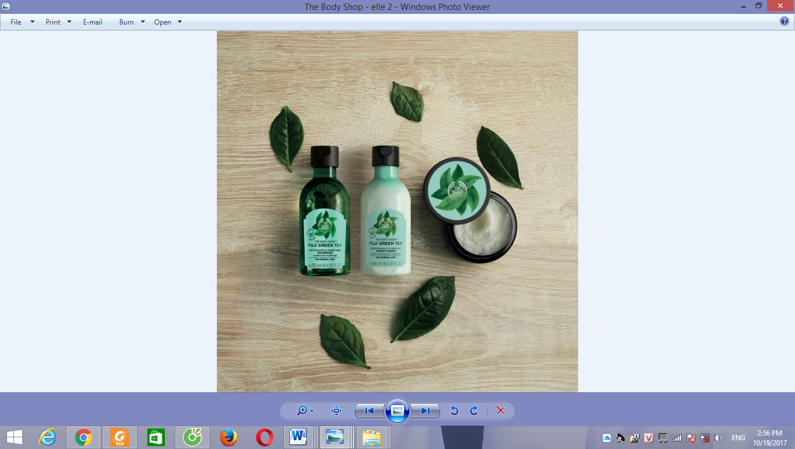The height and width of the screenshot is (449, 795).
Task: Click the cloud icon in the system tray
Action: click(607, 438)
